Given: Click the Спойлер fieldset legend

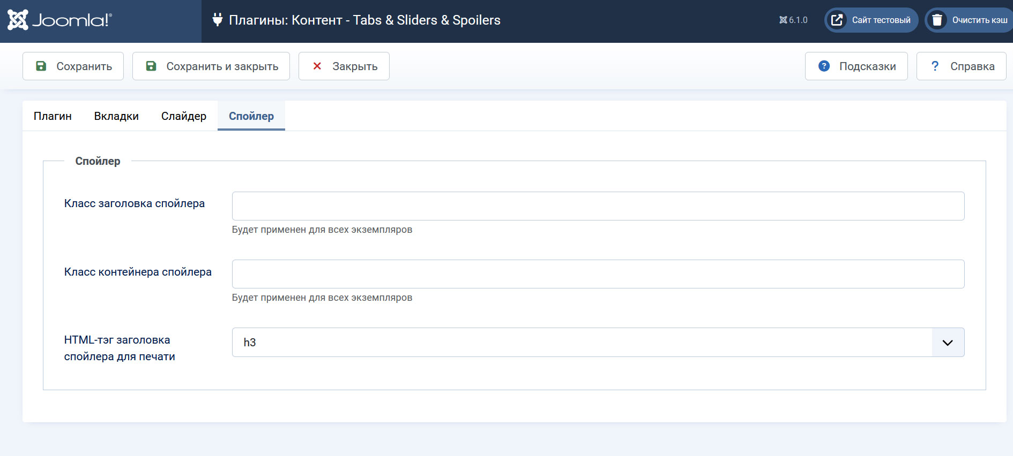Looking at the screenshot, I should pyautogui.click(x=98, y=161).
